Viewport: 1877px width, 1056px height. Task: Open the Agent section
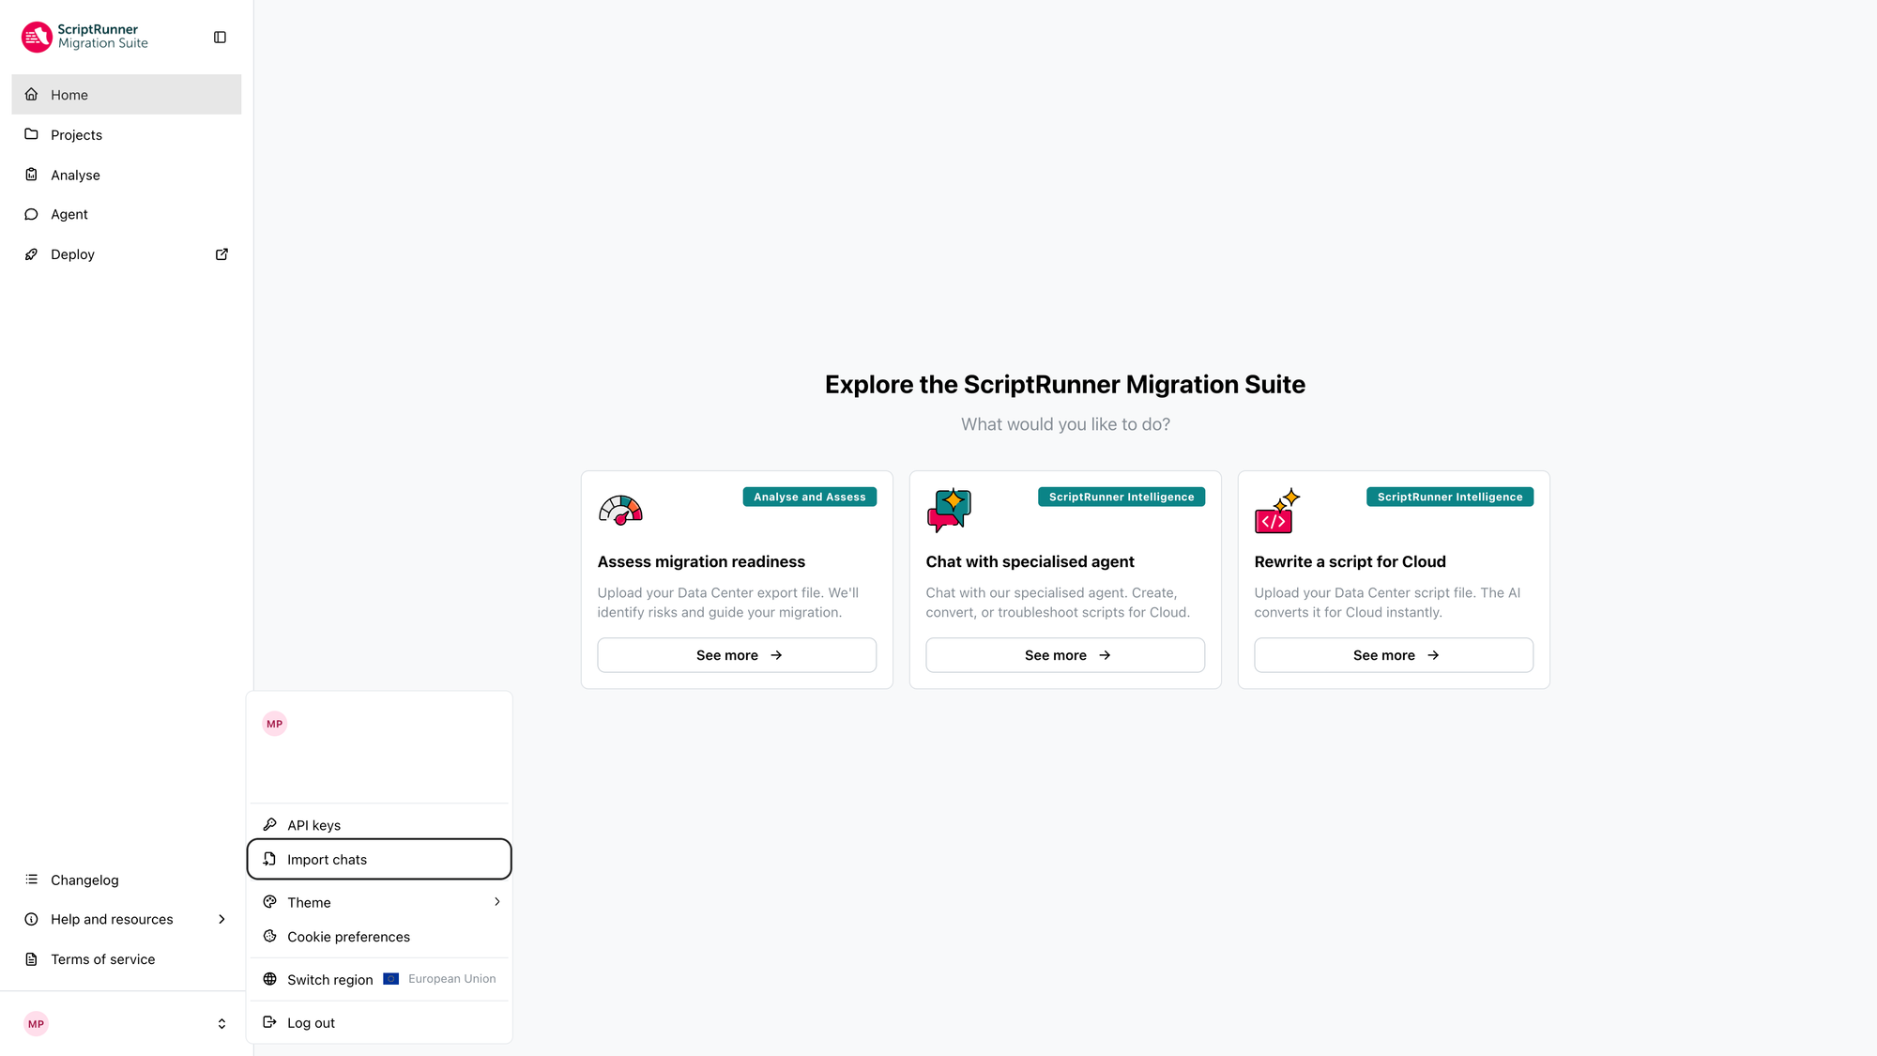127,214
